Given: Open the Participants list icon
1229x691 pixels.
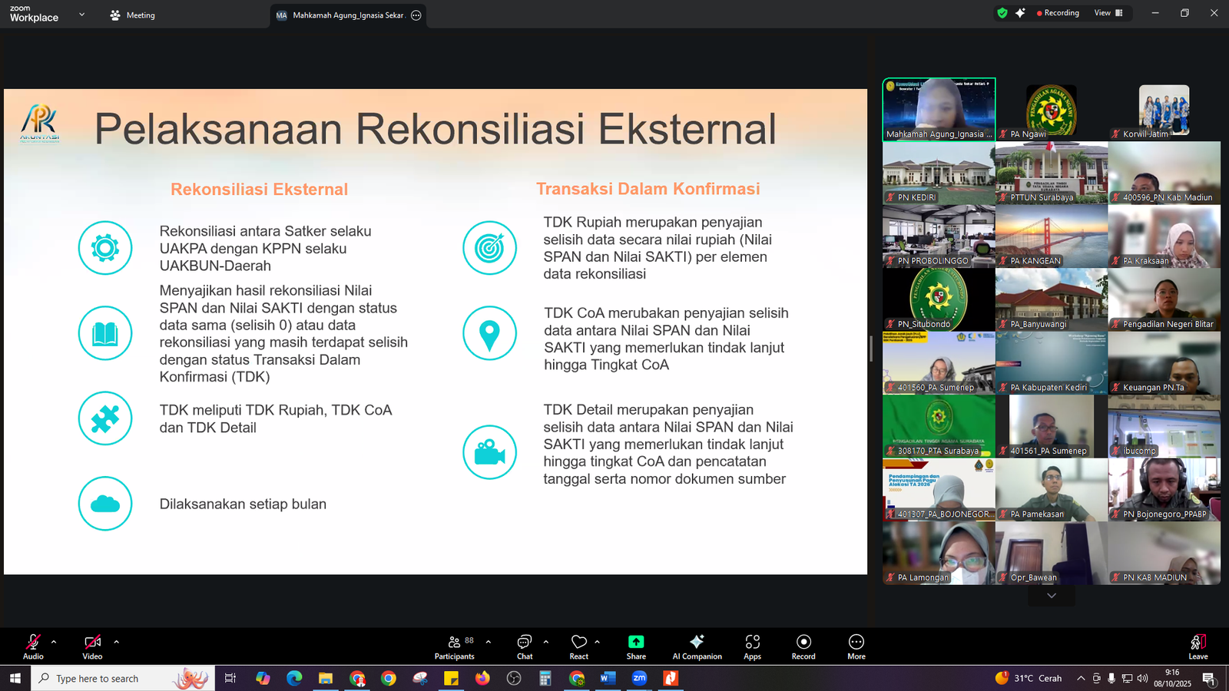Looking at the screenshot, I should point(455,643).
